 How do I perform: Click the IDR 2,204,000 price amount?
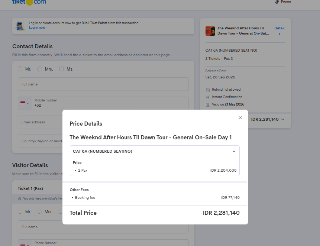[223, 171]
